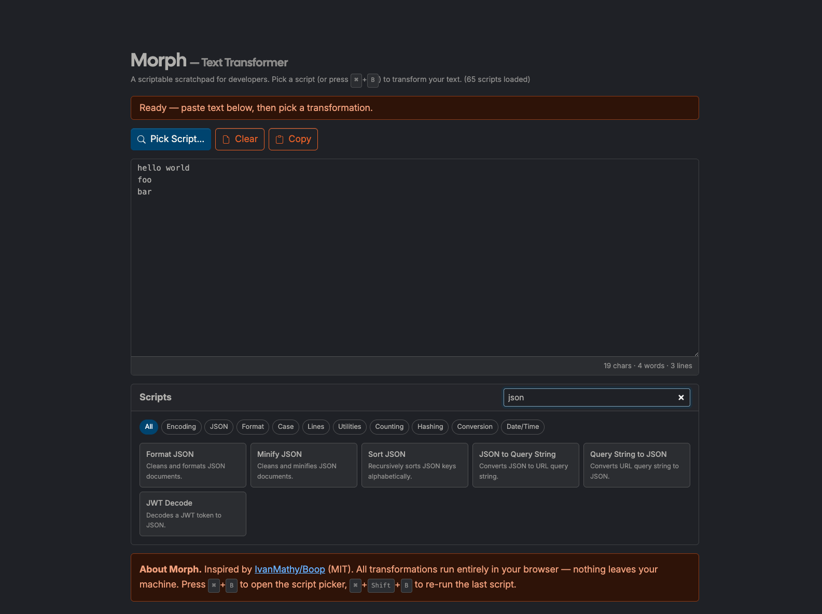Viewport: 822px width, 614px height.
Task: Open the Hashing category
Action: tap(430, 427)
